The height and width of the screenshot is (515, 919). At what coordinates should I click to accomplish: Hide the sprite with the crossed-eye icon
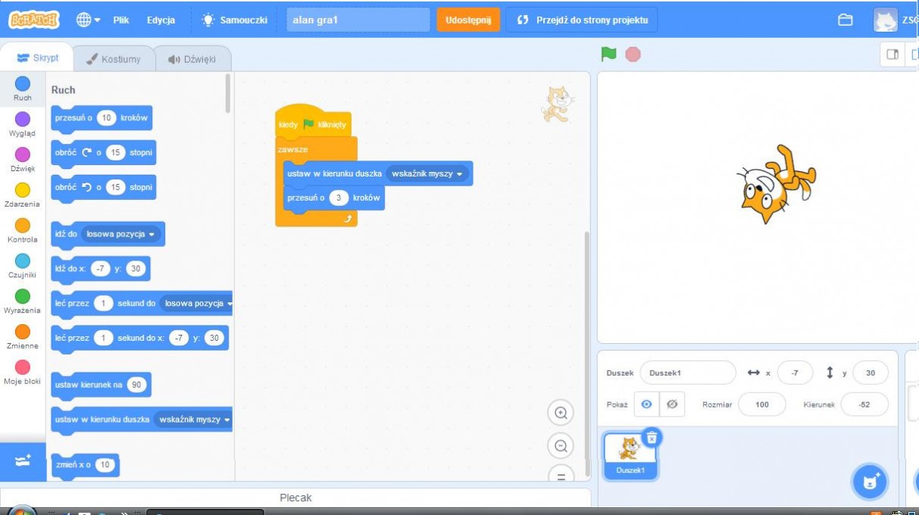[671, 404]
